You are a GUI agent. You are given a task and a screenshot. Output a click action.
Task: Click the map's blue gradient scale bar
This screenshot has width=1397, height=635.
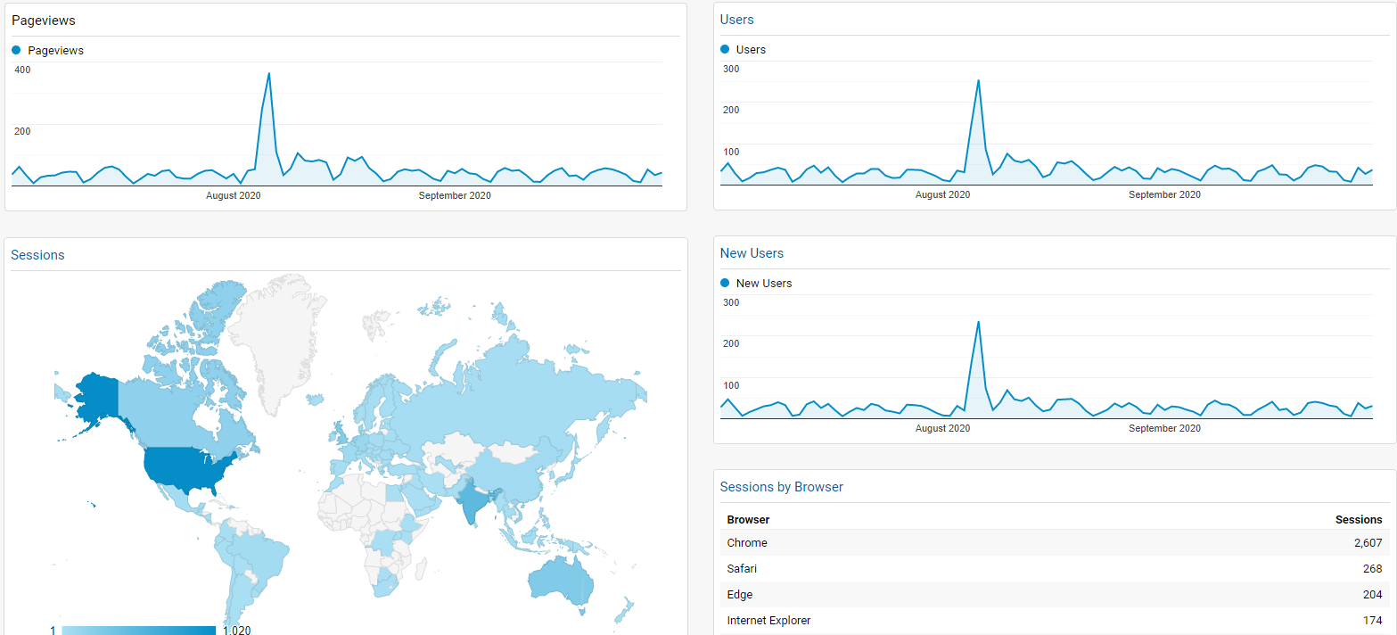click(139, 630)
